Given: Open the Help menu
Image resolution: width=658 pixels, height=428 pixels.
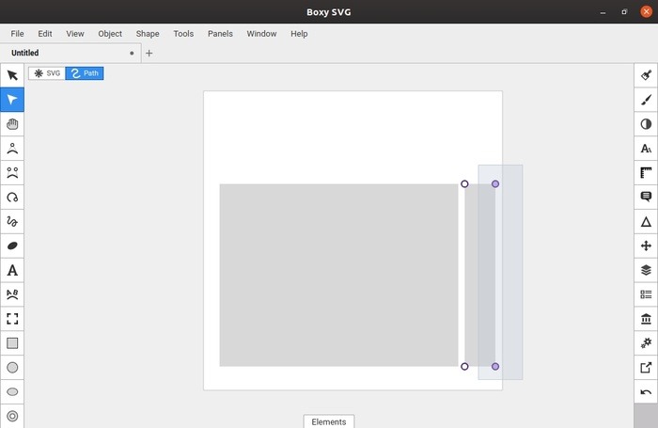Looking at the screenshot, I should pos(299,34).
